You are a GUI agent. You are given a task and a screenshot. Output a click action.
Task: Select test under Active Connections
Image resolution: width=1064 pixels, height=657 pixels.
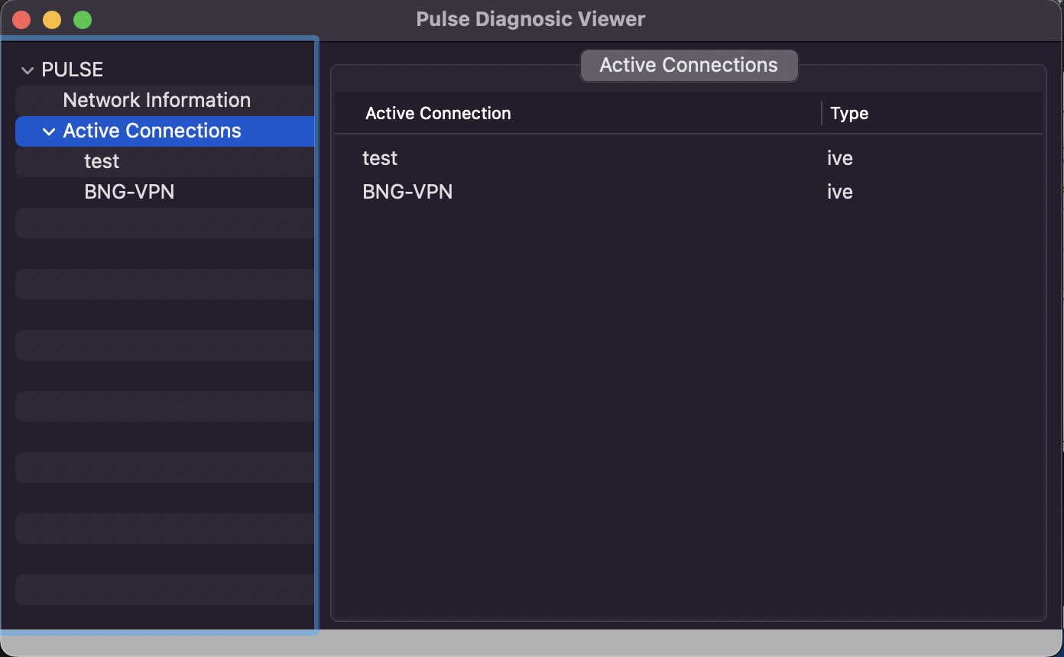pyautogui.click(x=102, y=161)
